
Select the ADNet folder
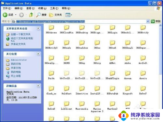tap(112, 60)
